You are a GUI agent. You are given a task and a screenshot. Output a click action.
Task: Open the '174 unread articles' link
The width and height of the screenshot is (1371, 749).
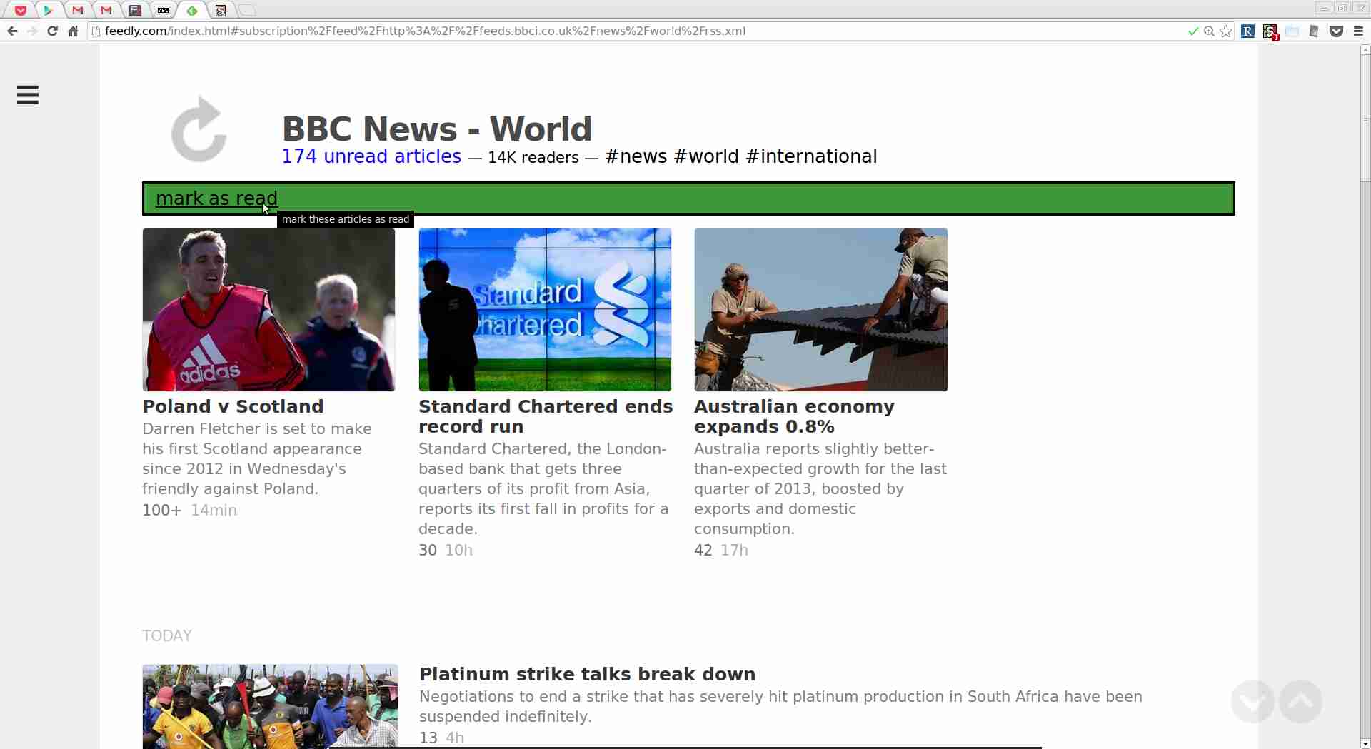point(371,156)
